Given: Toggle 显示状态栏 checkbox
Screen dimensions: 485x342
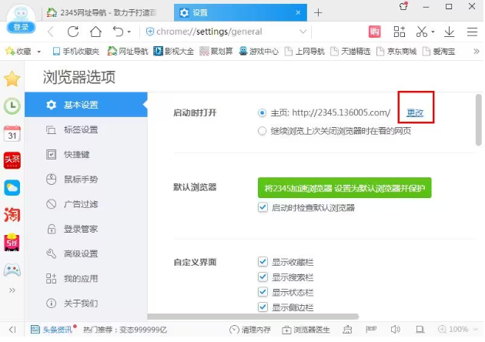Looking at the screenshot, I should (x=263, y=292).
